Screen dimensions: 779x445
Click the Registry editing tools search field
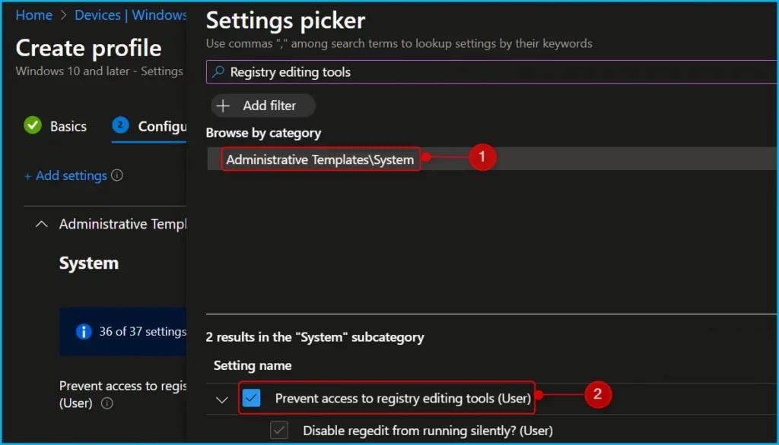pyautogui.click(x=487, y=72)
